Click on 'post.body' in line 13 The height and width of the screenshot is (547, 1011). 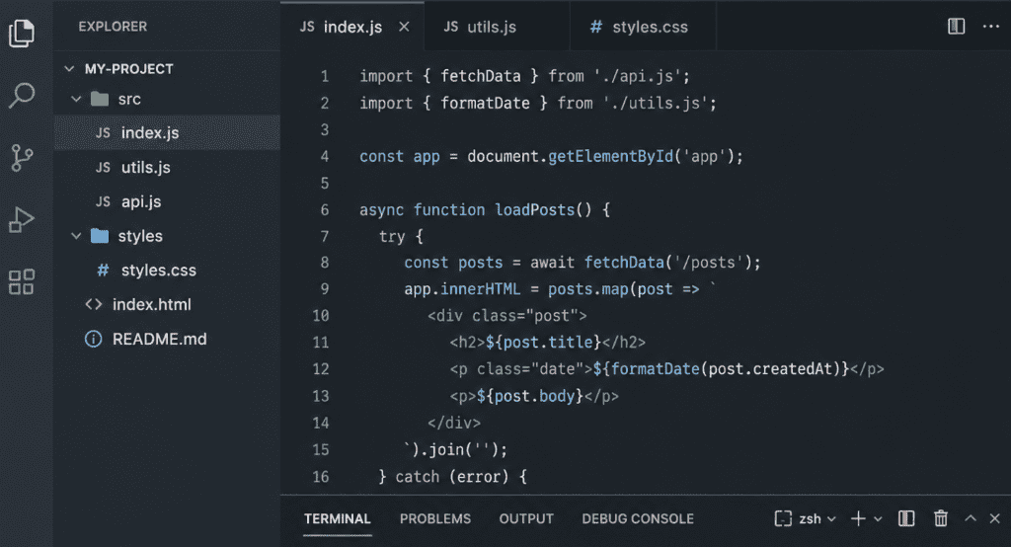coord(534,395)
